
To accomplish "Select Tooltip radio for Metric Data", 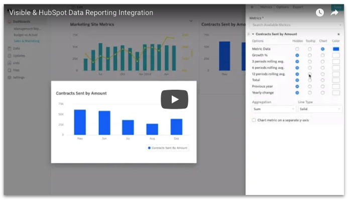I will 310,49.
